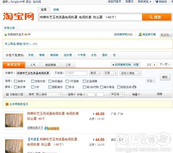173x153 pixels.
Task: Open the 所在地 location dropdown
Action: pyautogui.click(x=117, y=94)
